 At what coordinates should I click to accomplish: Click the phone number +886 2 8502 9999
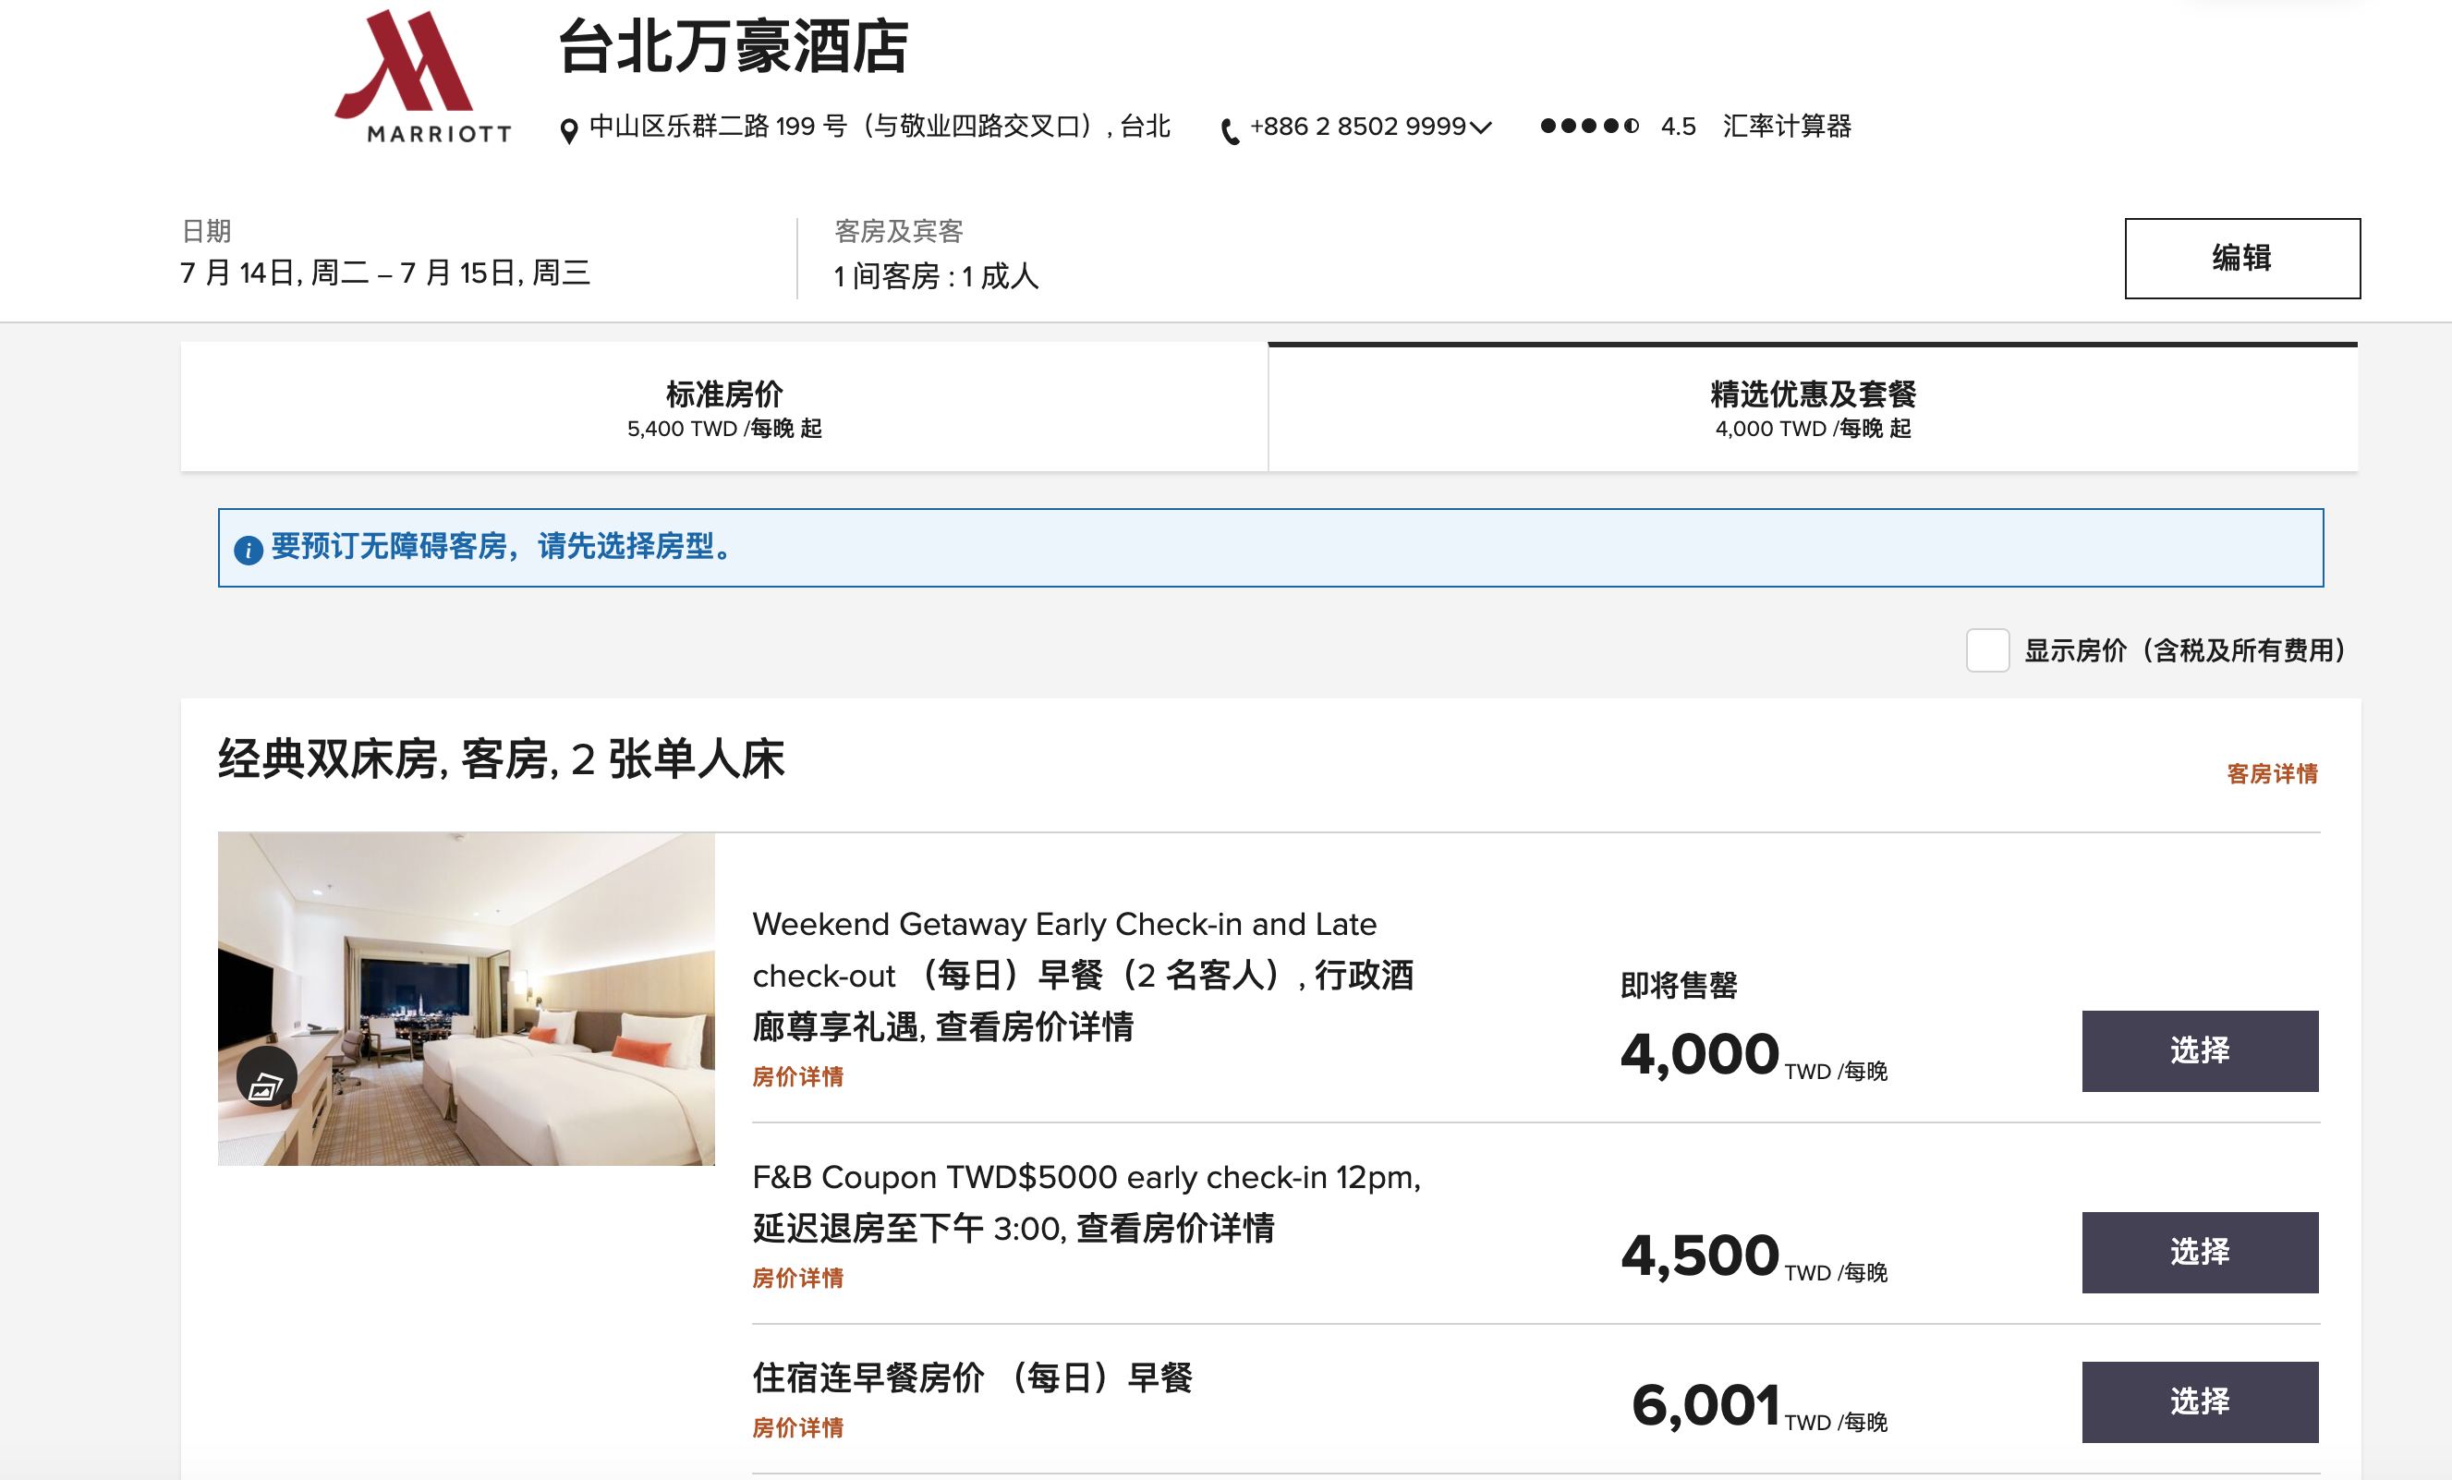point(1357,127)
